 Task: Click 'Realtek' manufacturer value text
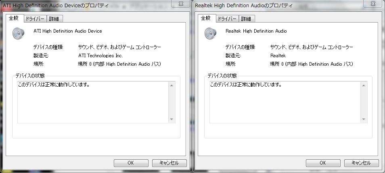(x=278, y=56)
